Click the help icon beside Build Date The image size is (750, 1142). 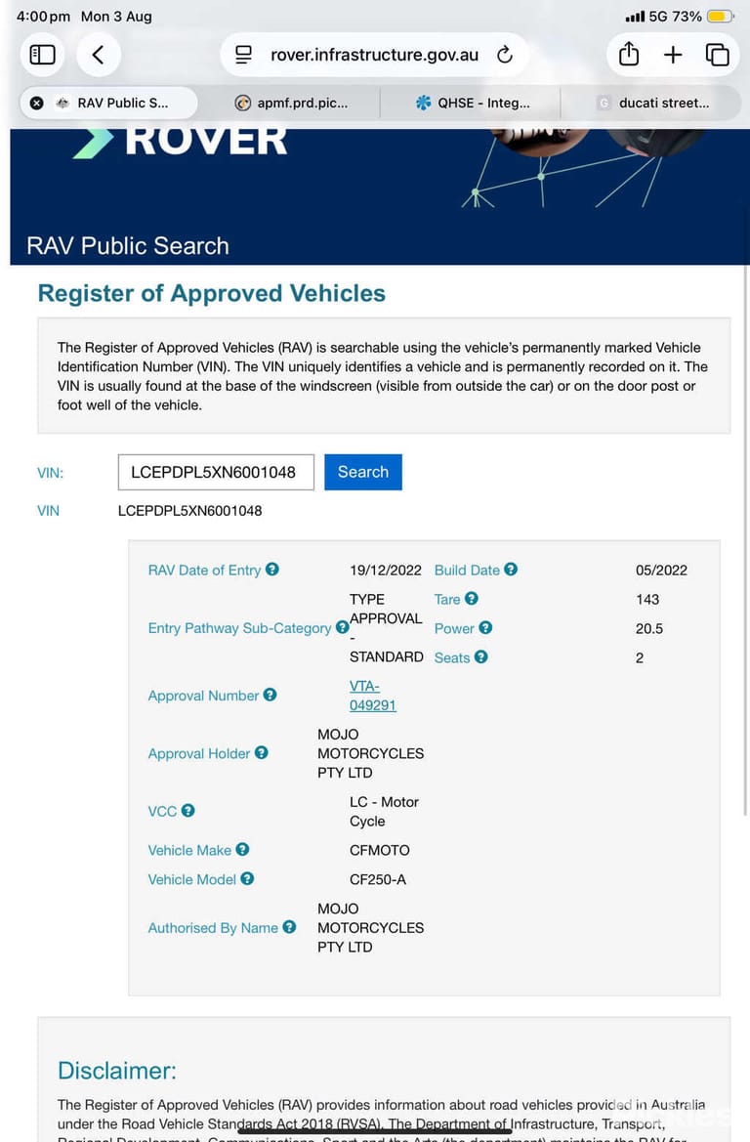click(511, 570)
